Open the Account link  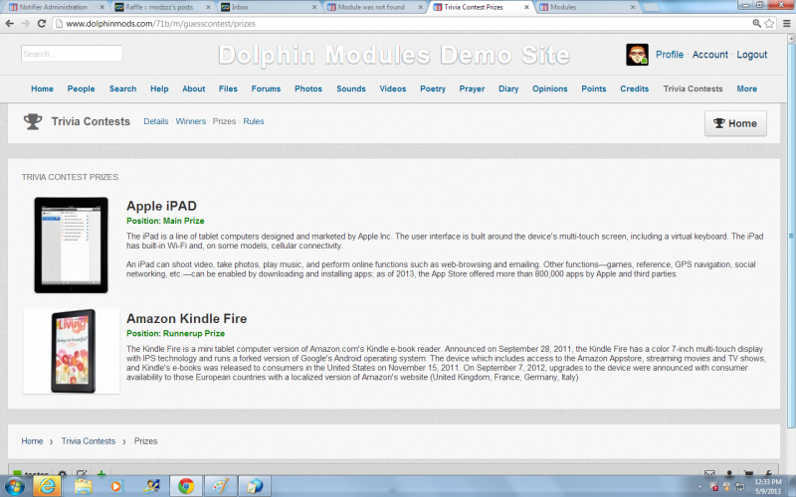click(709, 55)
